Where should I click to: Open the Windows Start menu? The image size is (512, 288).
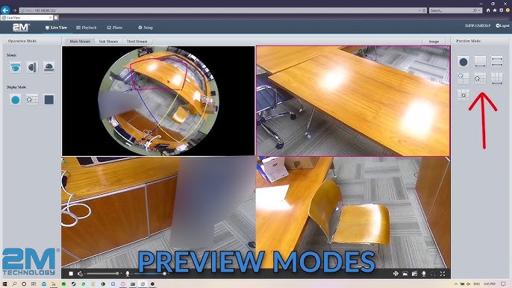(4, 284)
